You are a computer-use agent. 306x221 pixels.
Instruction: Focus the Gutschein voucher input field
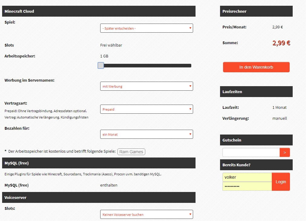(x=251, y=152)
